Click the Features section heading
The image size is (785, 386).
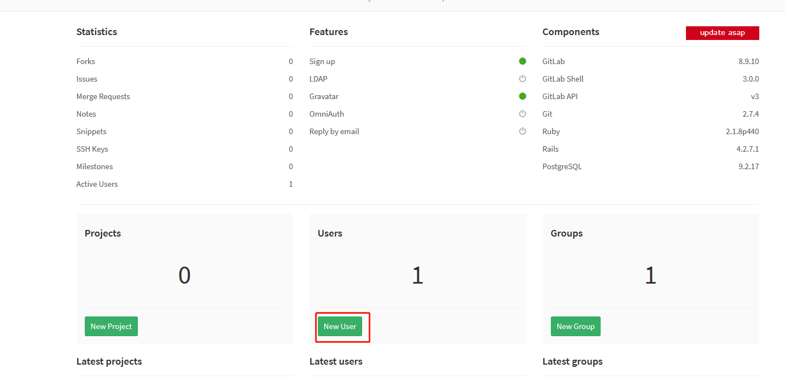[329, 32]
